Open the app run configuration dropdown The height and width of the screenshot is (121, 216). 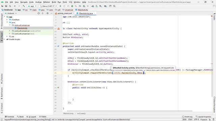32,6
